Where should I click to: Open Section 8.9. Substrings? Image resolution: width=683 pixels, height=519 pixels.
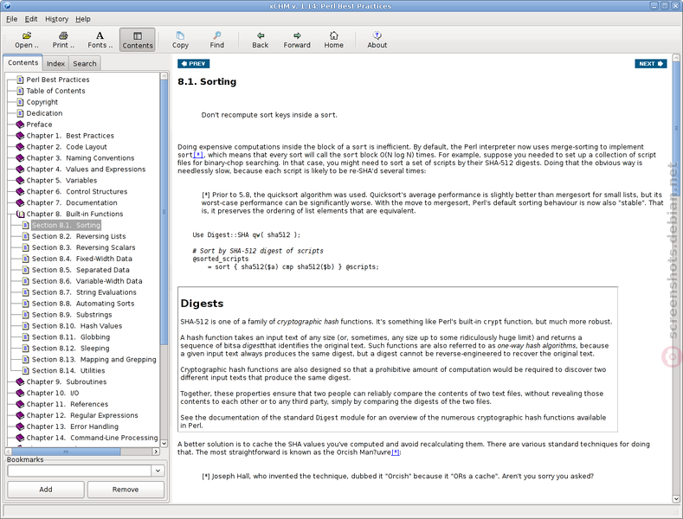point(72,315)
